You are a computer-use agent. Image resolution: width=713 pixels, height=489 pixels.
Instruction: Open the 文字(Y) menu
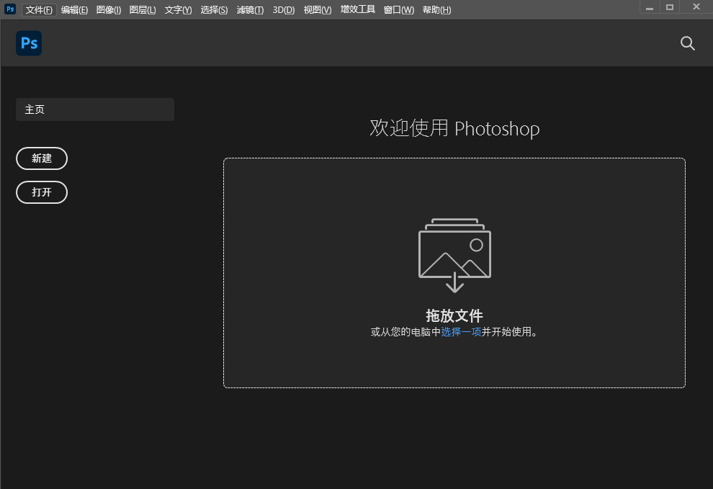179,9
